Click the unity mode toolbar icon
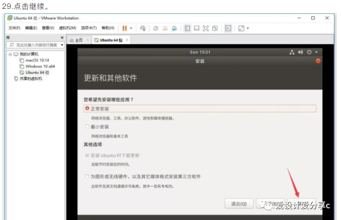The image size is (341, 220). 215,28
